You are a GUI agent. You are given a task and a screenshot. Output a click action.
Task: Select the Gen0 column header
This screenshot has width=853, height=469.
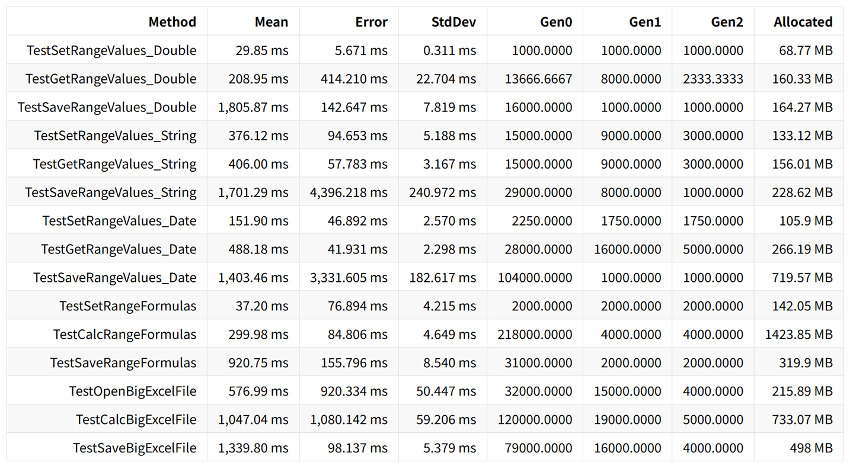(556, 22)
